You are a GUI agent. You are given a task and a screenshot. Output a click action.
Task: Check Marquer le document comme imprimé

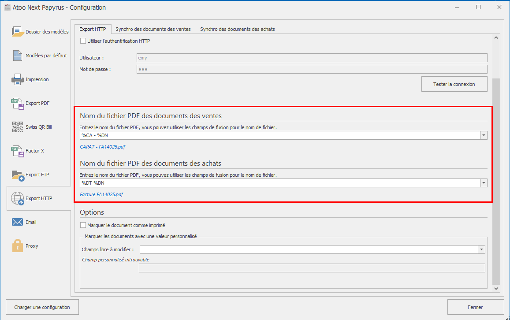[x=83, y=225]
